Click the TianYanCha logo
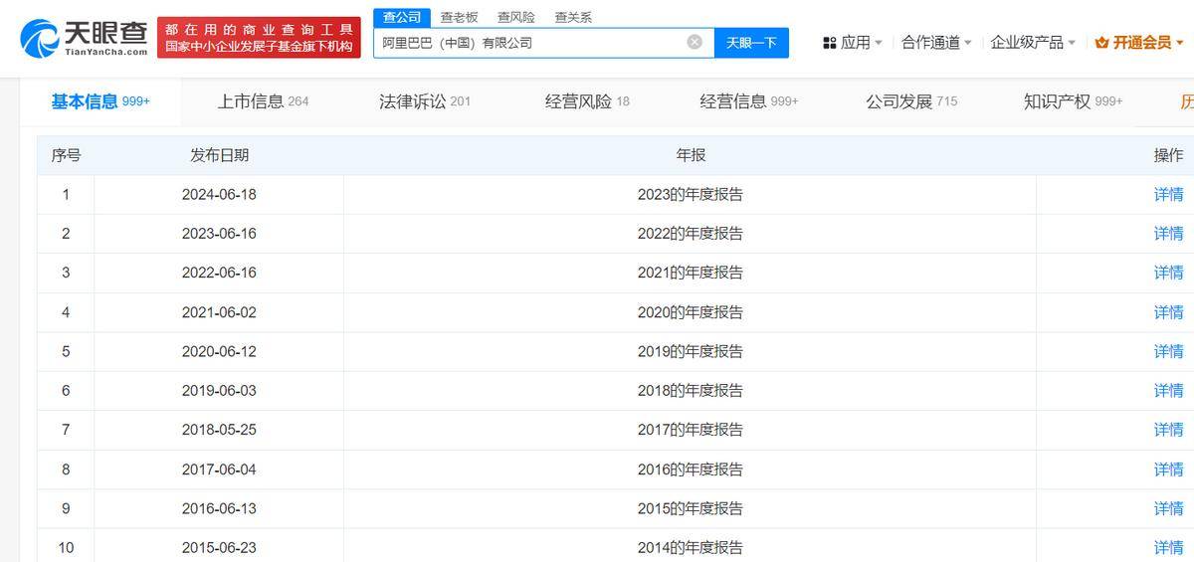This screenshot has height=562, width=1194. click(x=85, y=38)
